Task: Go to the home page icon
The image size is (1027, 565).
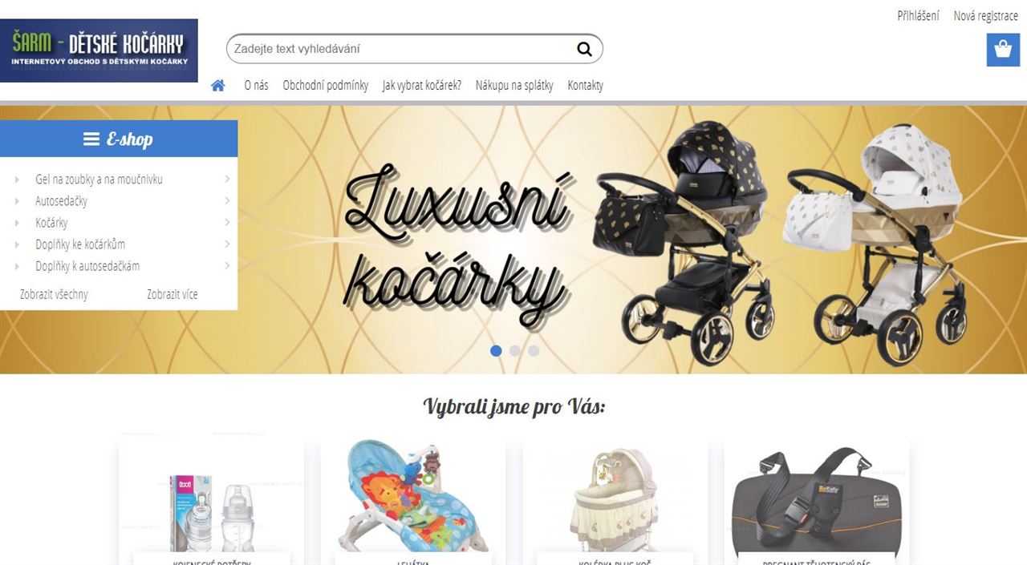Action: (218, 85)
